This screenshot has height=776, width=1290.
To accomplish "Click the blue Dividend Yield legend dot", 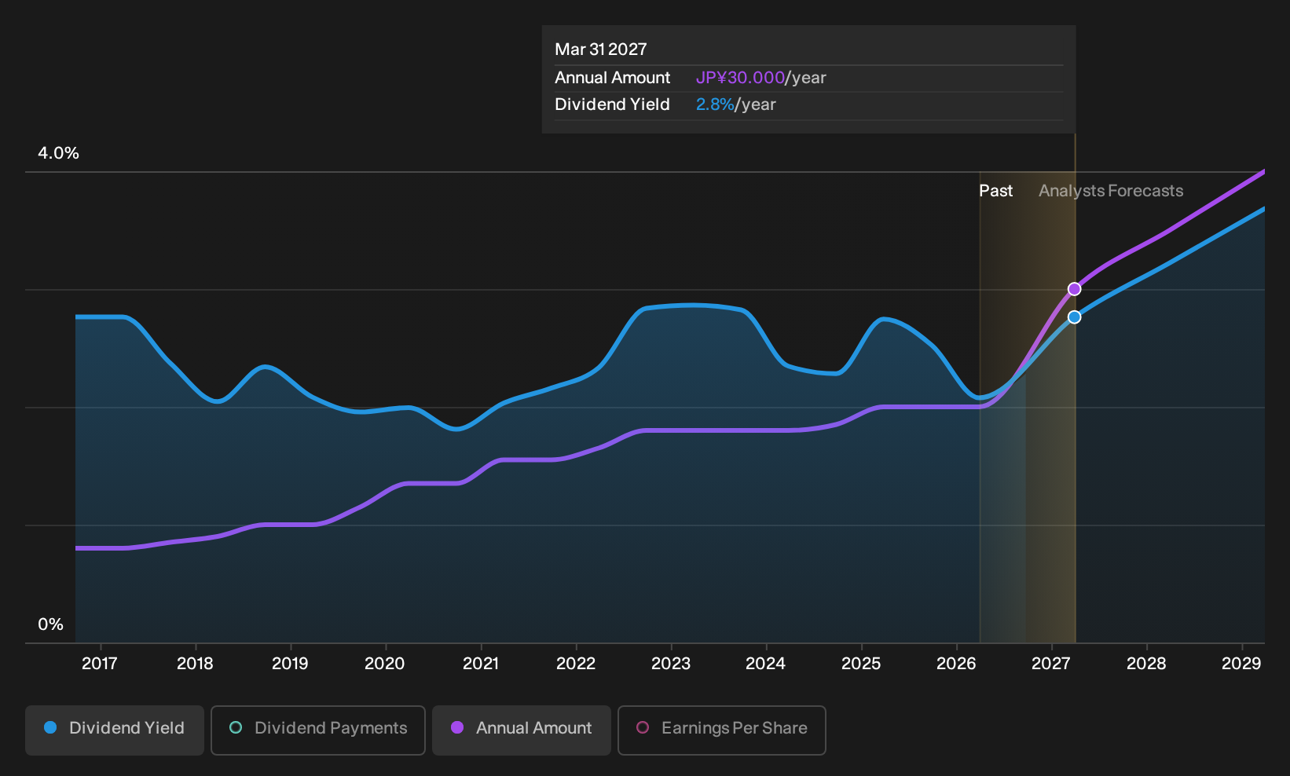I will click(x=50, y=727).
